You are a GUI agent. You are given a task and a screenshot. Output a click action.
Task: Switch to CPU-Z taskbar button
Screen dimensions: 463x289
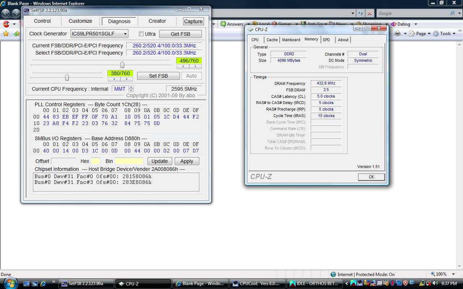(143, 284)
